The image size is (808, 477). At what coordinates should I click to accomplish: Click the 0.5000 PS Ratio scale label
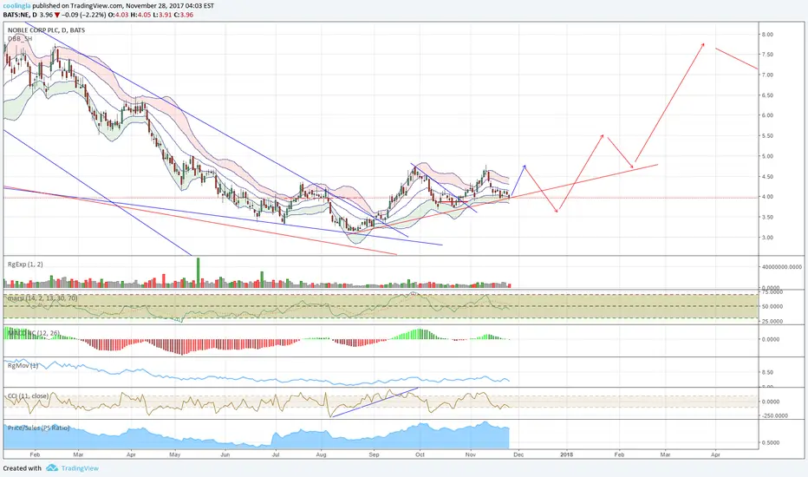point(771,443)
